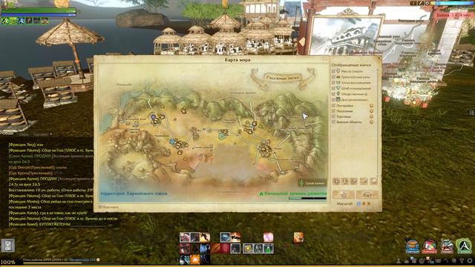Toggle the Важные объекты checkbox
This screenshot has width=475, height=267.
tap(333, 122)
